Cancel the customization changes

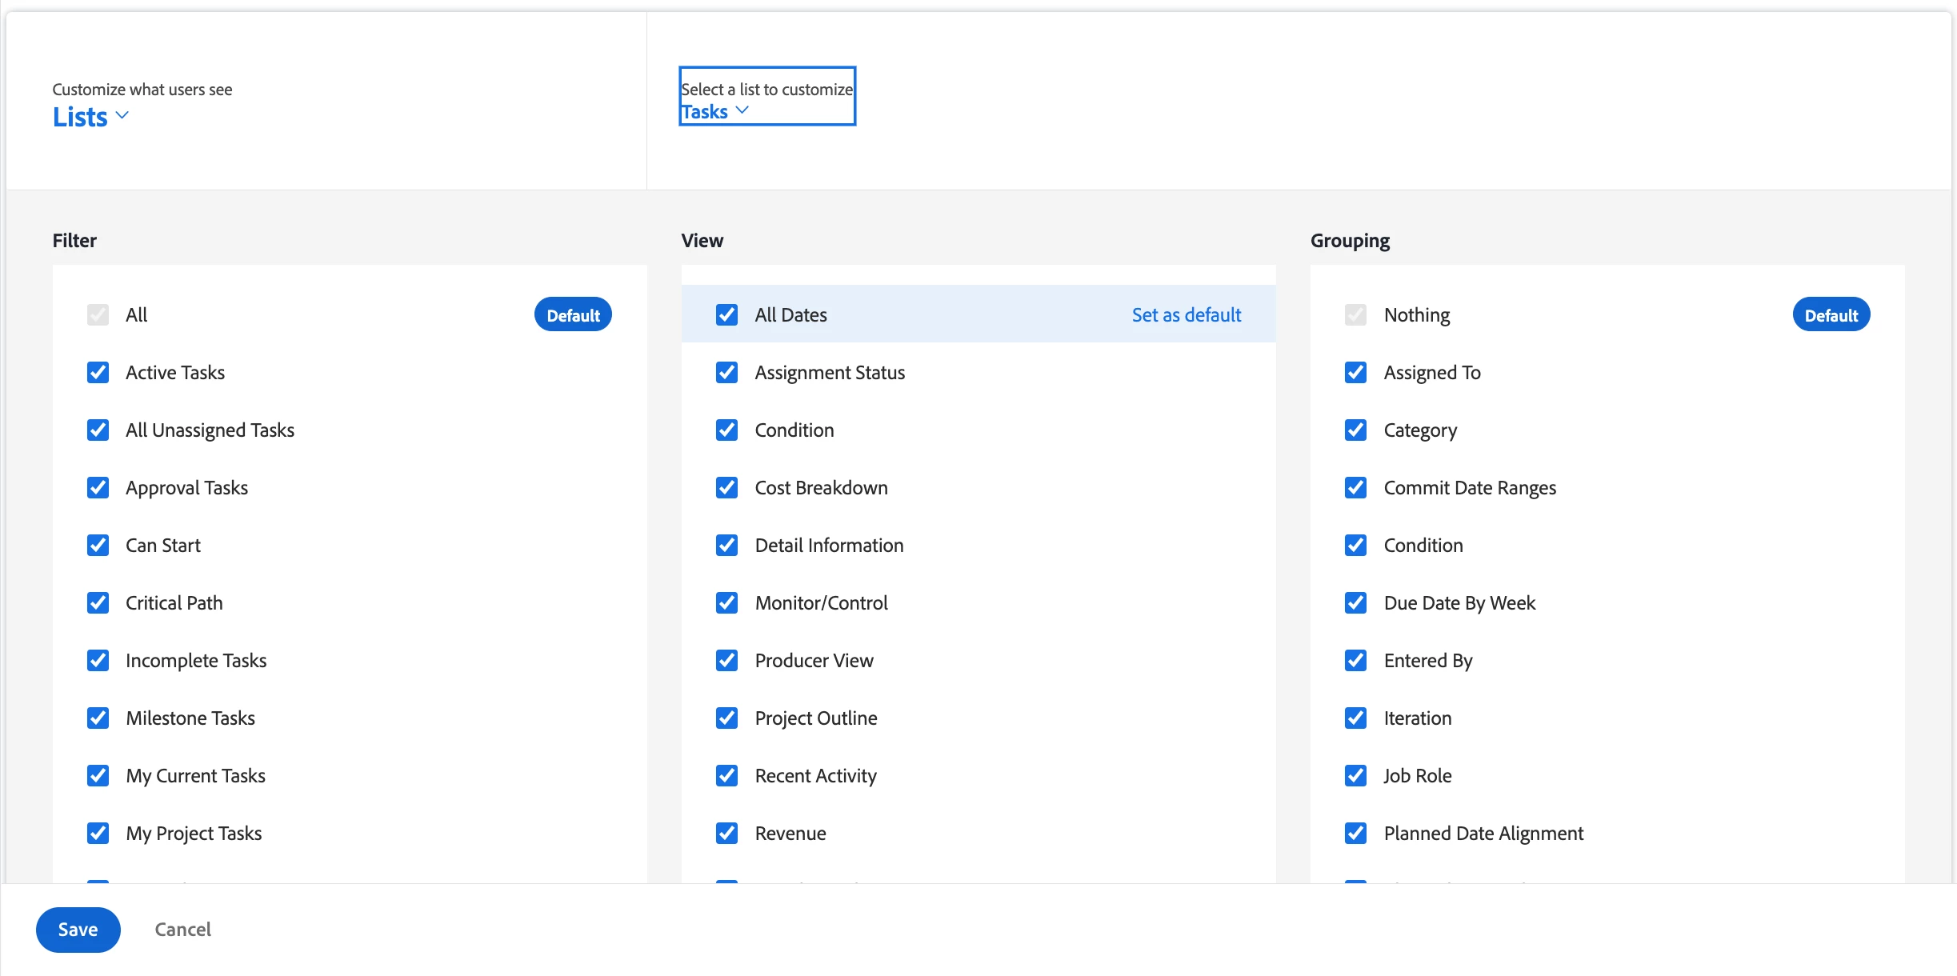(x=182, y=930)
